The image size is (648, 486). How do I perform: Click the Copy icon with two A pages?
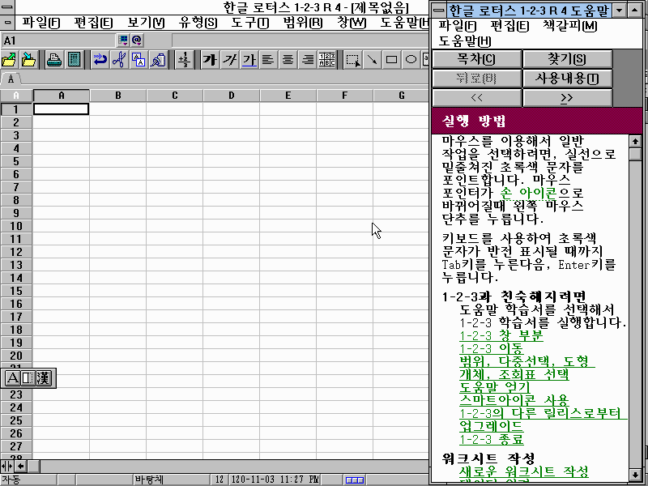pyautogui.click(x=139, y=60)
